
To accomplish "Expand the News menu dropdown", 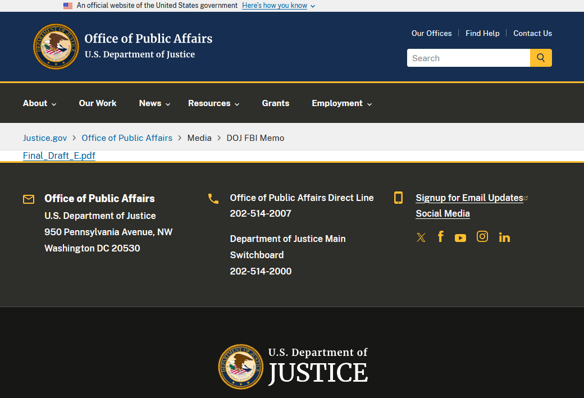I will (x=154, y=103).
